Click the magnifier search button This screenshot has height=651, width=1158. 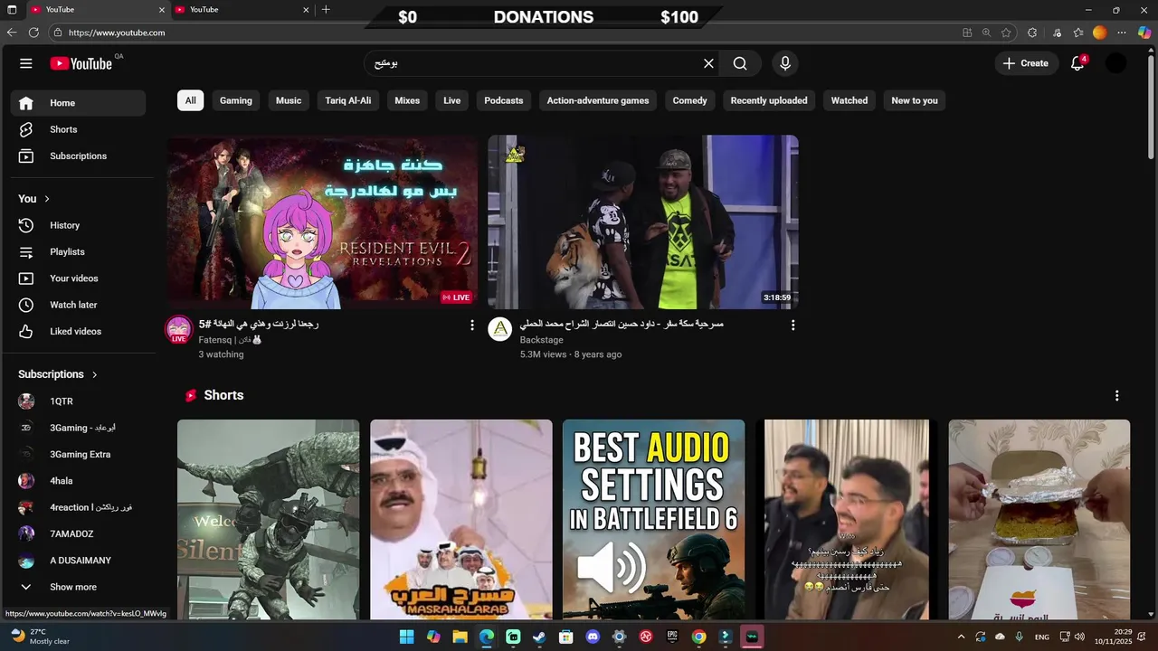pyautogui.click(x=740, y=63)
